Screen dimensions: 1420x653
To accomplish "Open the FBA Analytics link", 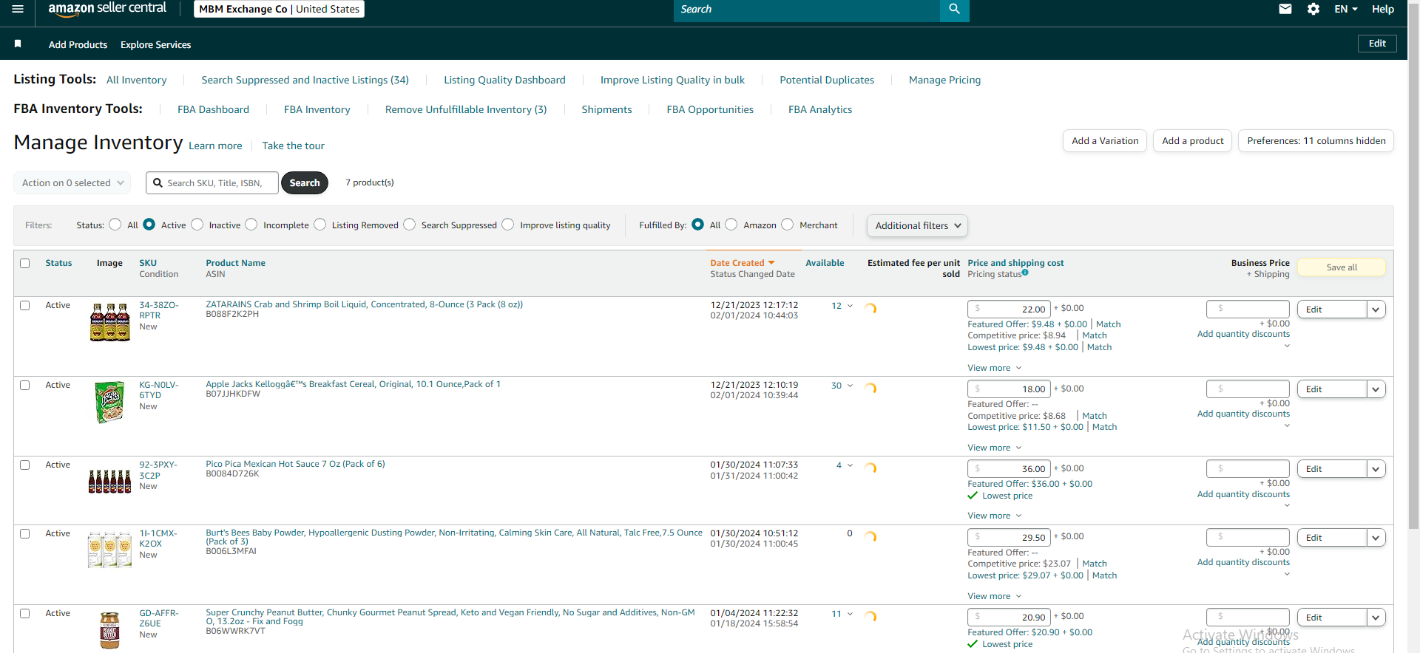I will [x=820, y=109].
